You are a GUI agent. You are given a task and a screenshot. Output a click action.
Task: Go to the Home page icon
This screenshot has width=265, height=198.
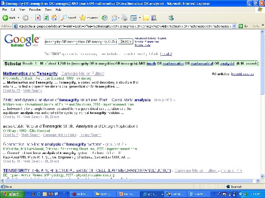tap(54, 18)
